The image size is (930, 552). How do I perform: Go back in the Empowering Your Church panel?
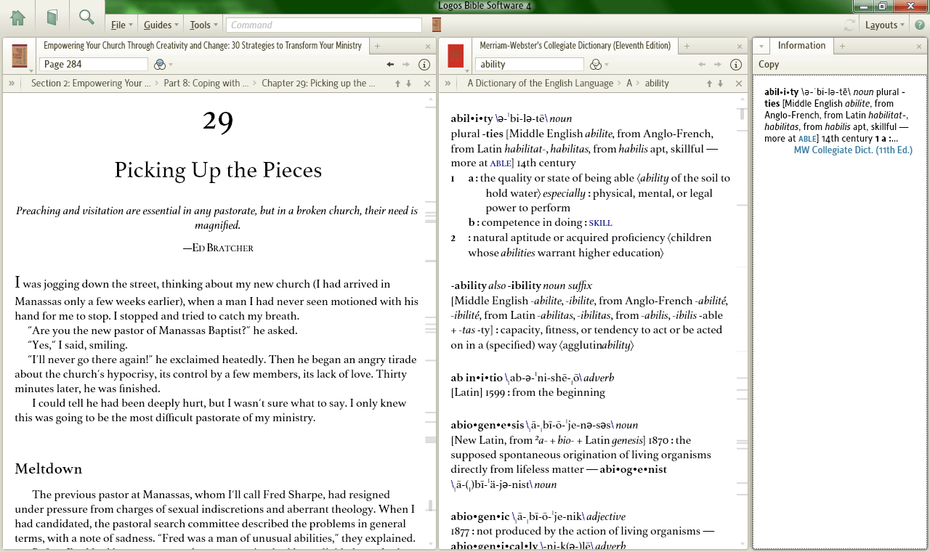390,65
